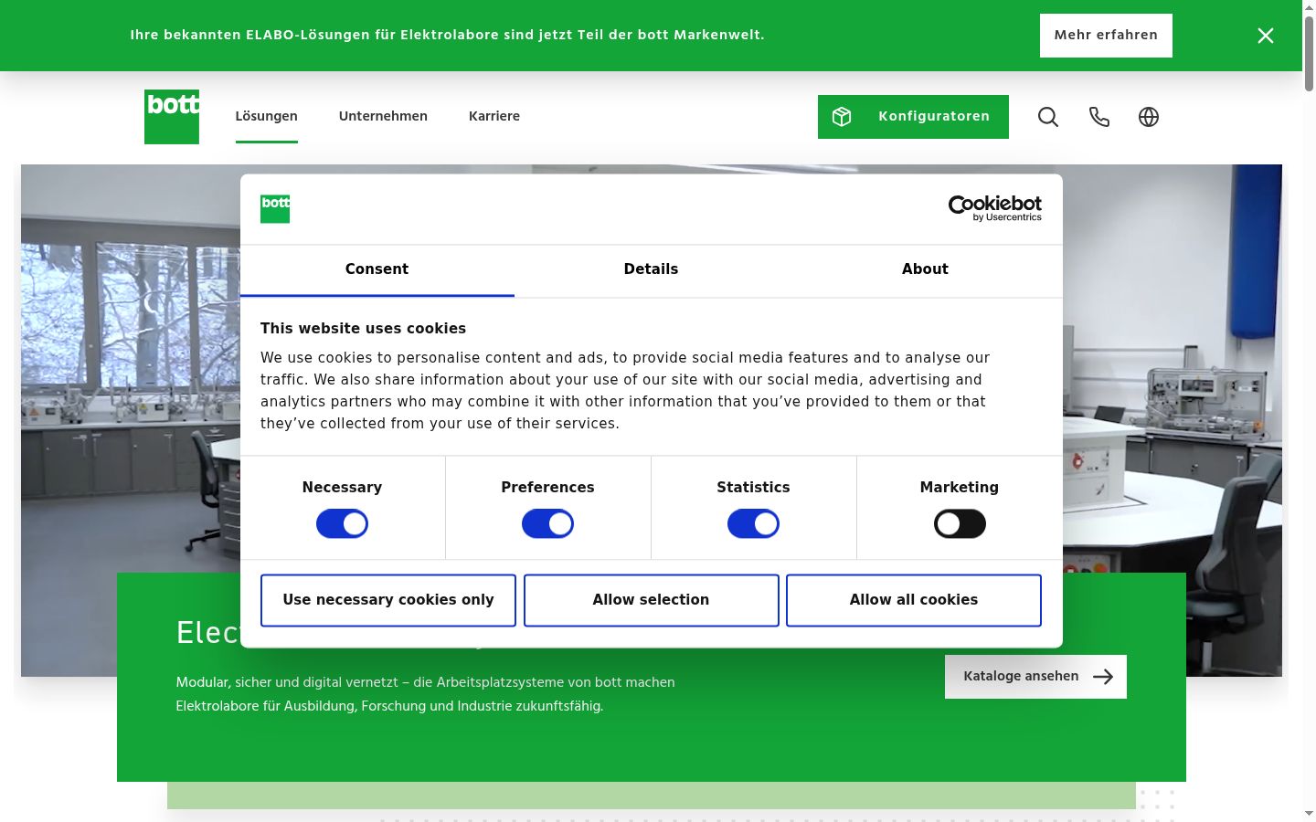
Task: Click the bott logo in the cookie dialog
Action: pyautogui.click(x=275, y=208)
